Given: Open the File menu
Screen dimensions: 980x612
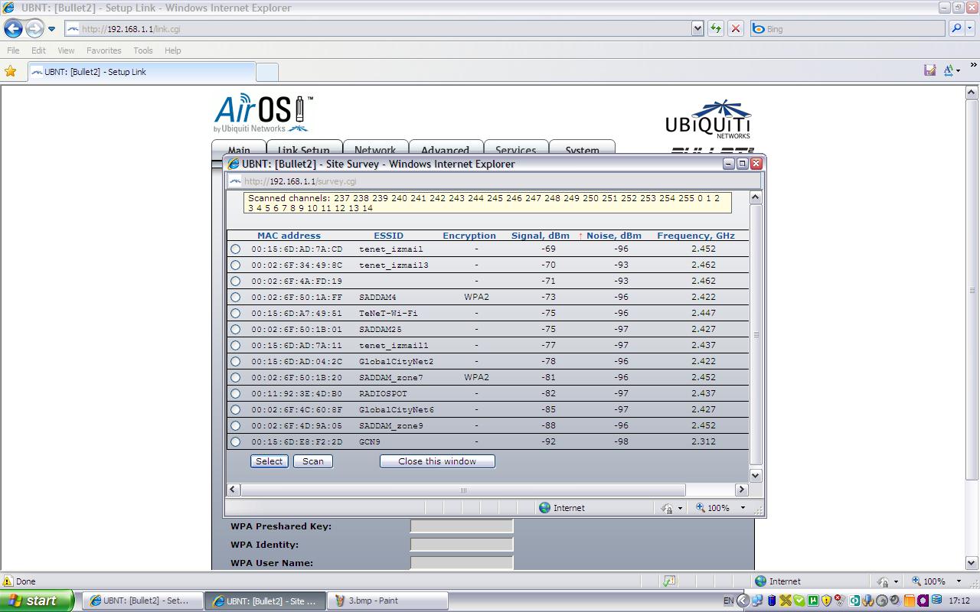Looking at the screenshot, I should click(x=13, y=50).
